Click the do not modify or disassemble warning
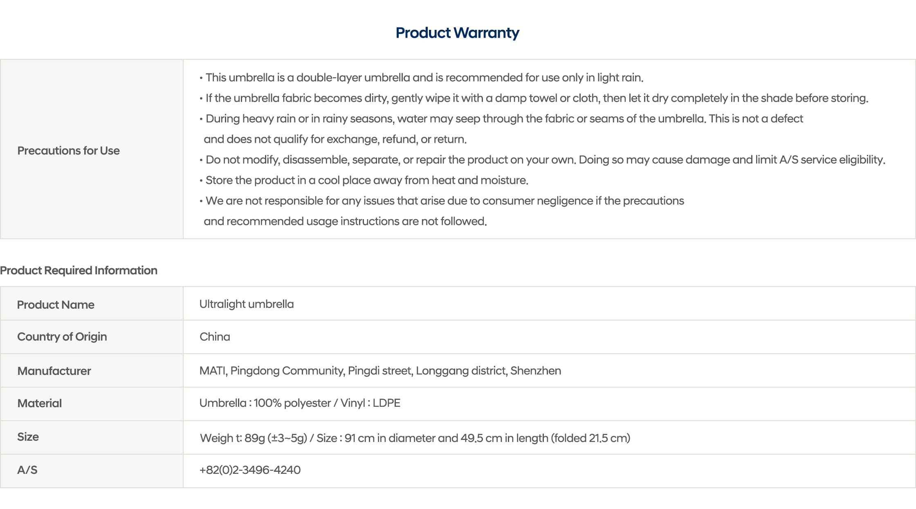Viewport: 916px width, 509px height. pyautogui.click(x=545, y=159)
